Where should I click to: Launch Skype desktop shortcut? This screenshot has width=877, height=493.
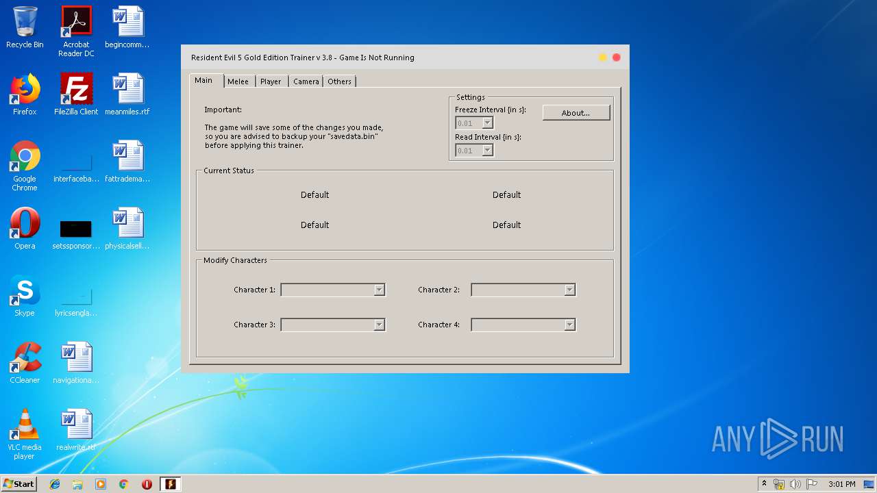point(25,296)
